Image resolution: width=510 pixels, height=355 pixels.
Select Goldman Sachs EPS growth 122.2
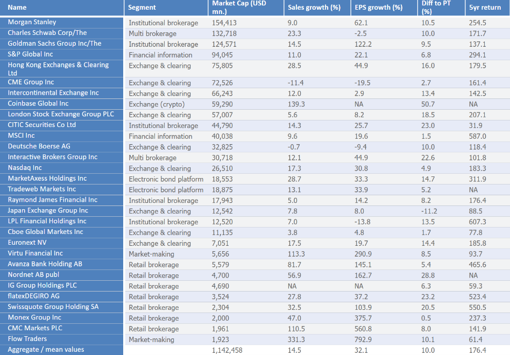[x=363, y=45]
